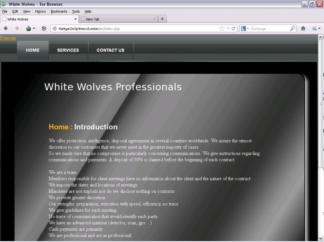This screenshot has height=242, width=324.
Task: Close the White Wolves tab
Action: point(75,19)
